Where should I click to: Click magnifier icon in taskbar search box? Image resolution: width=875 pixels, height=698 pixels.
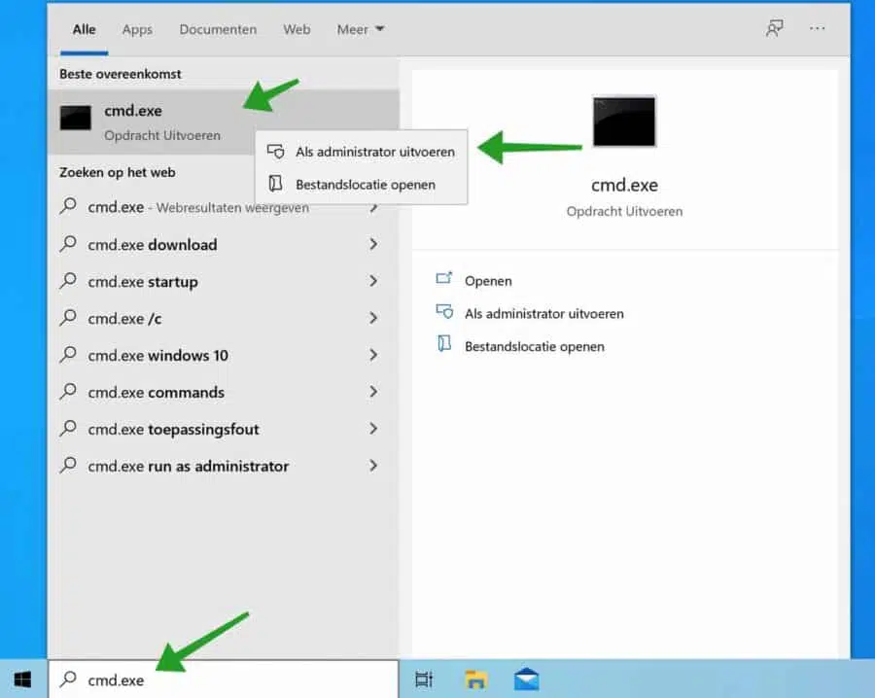coord(69,679)
